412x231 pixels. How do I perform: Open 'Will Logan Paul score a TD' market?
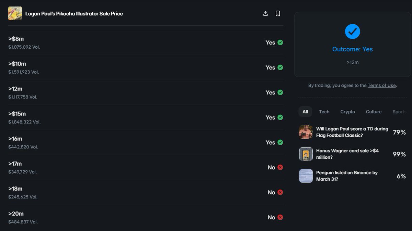[x=352, y=132]
